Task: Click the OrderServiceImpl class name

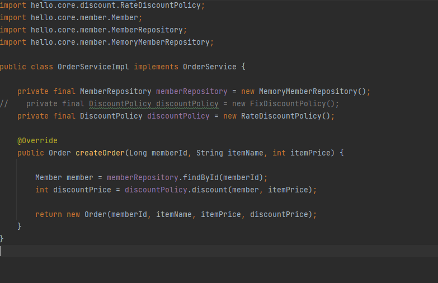Action: [93, 67]
